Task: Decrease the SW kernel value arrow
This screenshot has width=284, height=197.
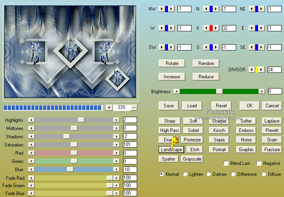Action: (x=161, y=47)
